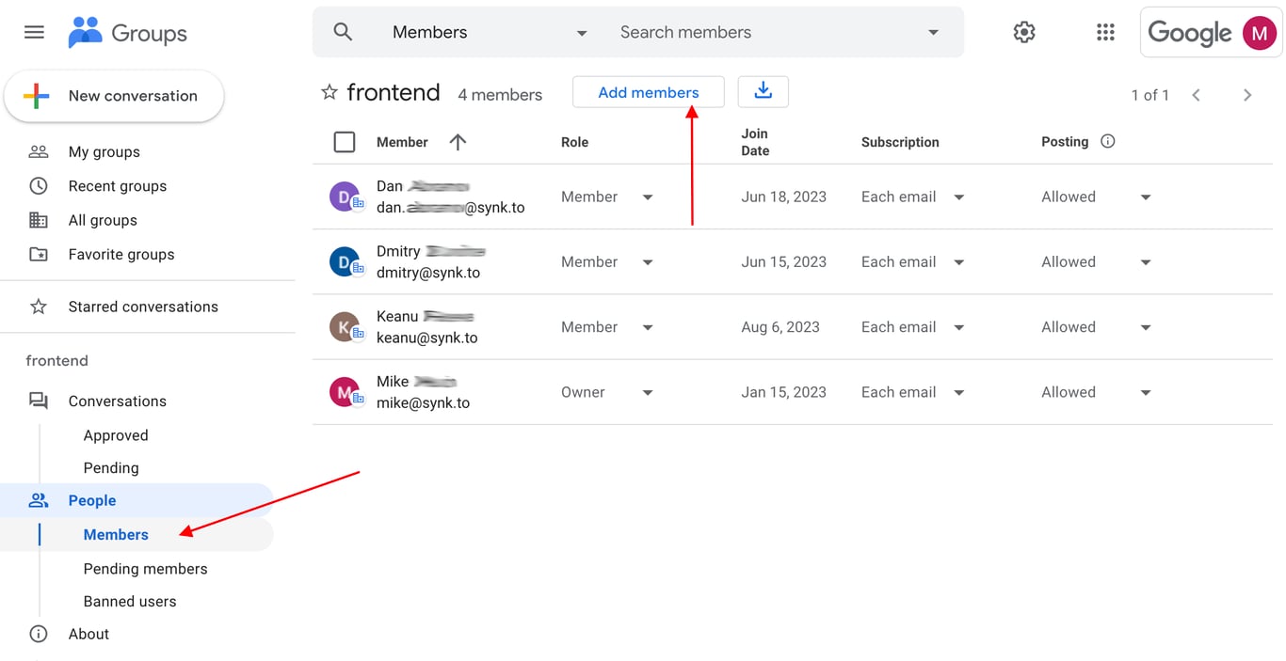Click the settings gear icon

[1024, 32]
